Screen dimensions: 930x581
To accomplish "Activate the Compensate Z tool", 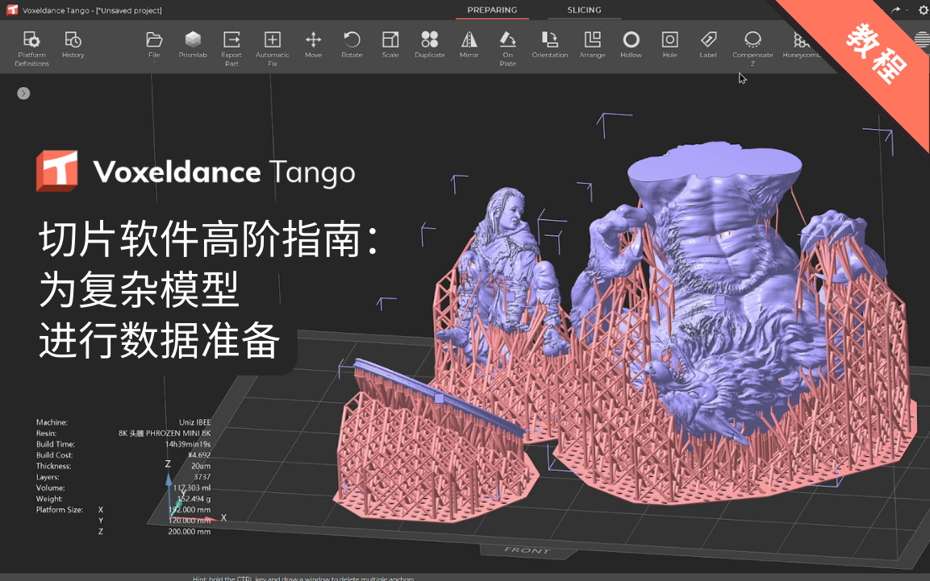I will [752, 47].
